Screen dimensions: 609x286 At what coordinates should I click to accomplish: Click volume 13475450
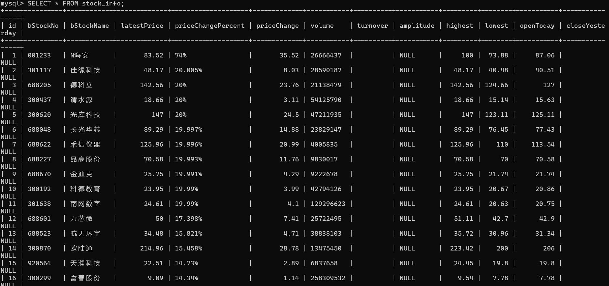pos(326,248)
